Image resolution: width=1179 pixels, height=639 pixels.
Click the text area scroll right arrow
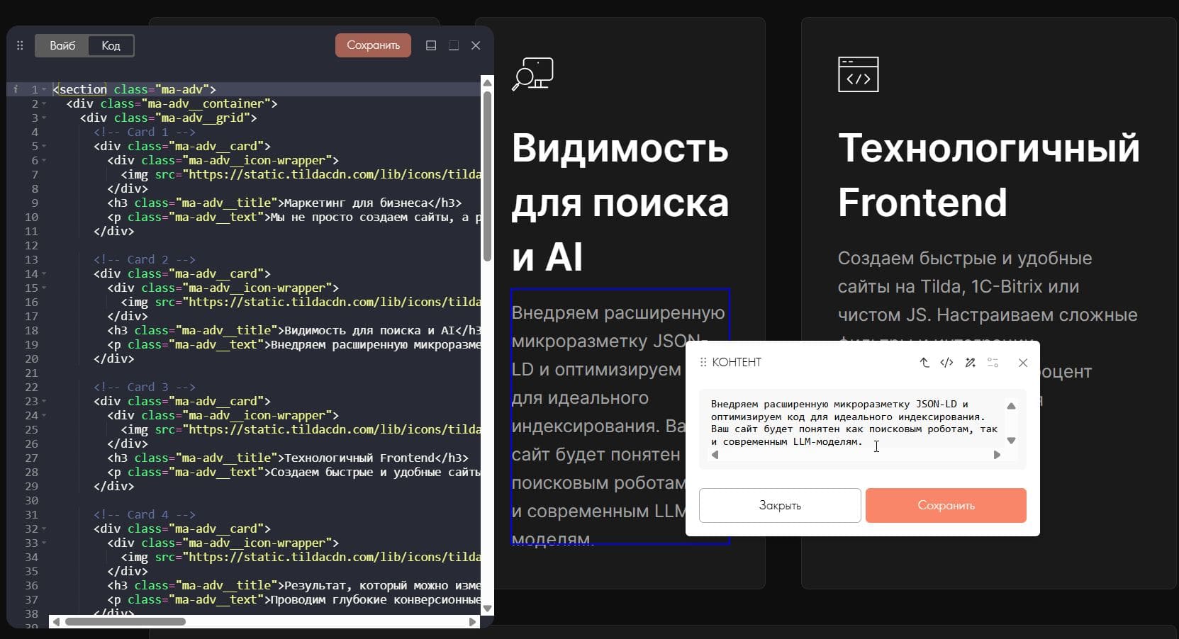(x=997, y=455)
